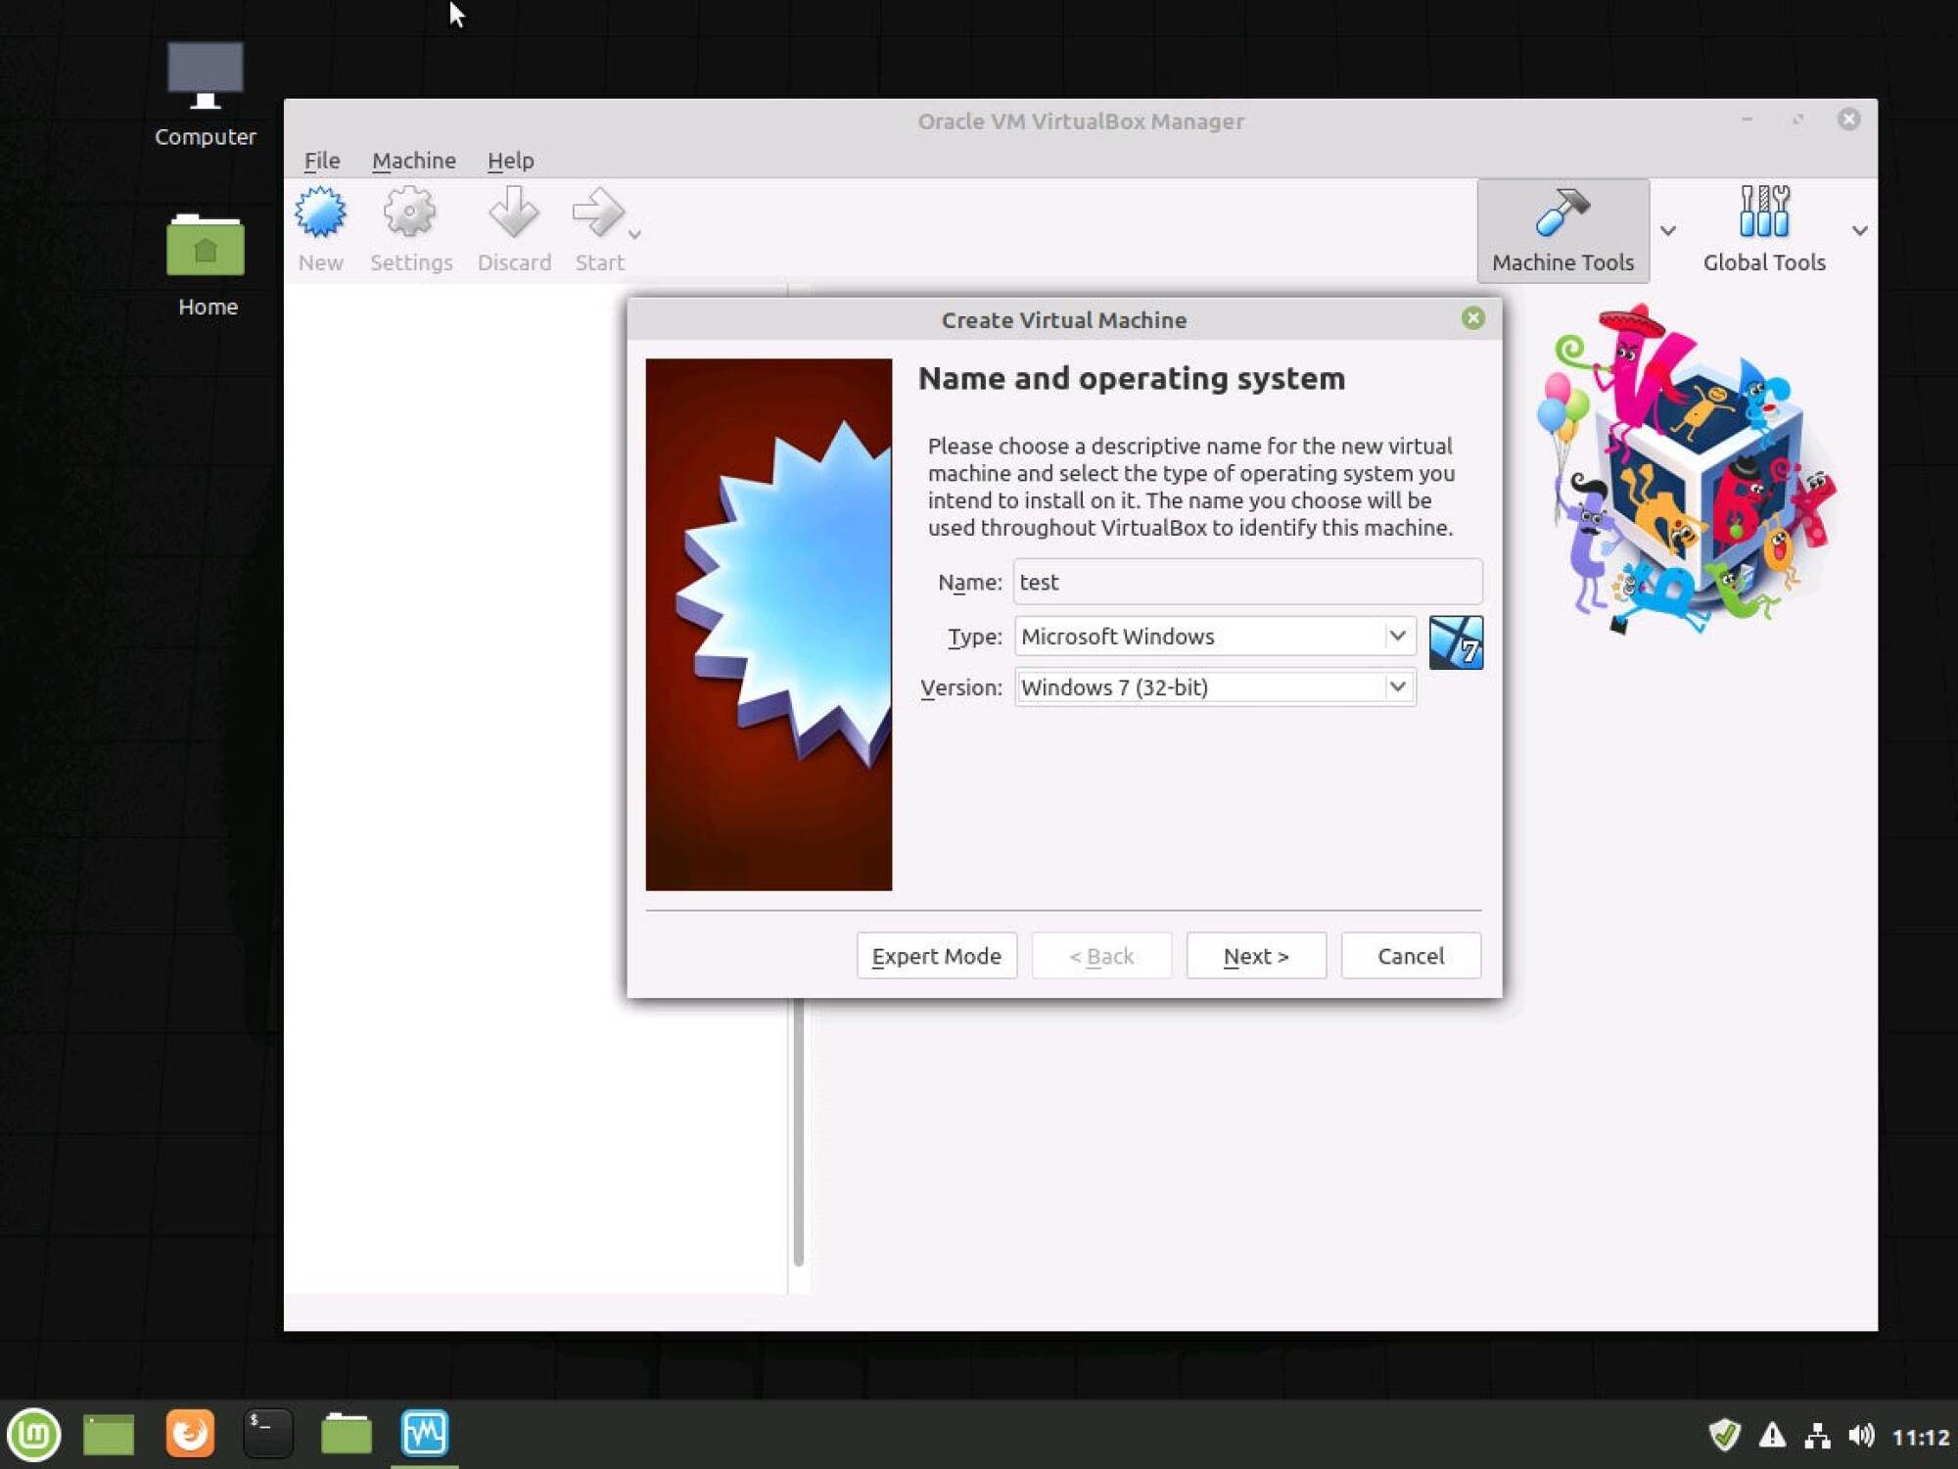The height and width of the screenshot is (1469, 1958).
Task: Expand the Start button dropdown arrow
Action: (634, 233)
